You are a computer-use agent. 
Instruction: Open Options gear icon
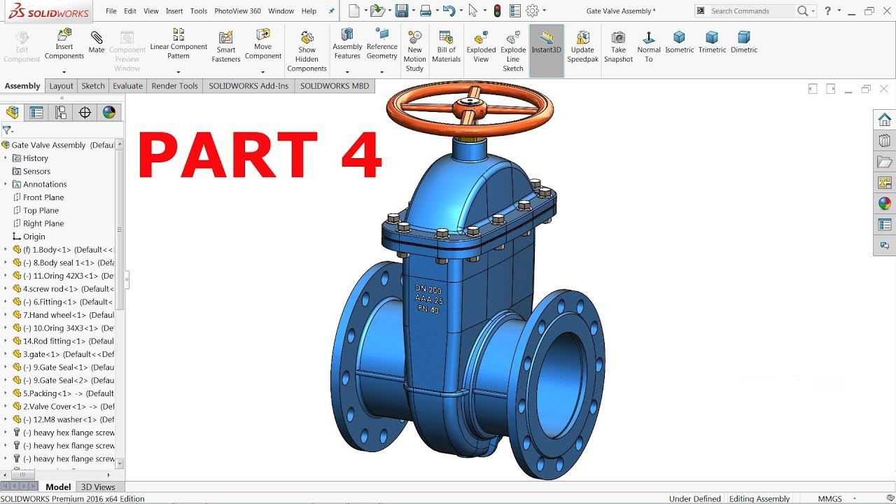click(533, 10)
